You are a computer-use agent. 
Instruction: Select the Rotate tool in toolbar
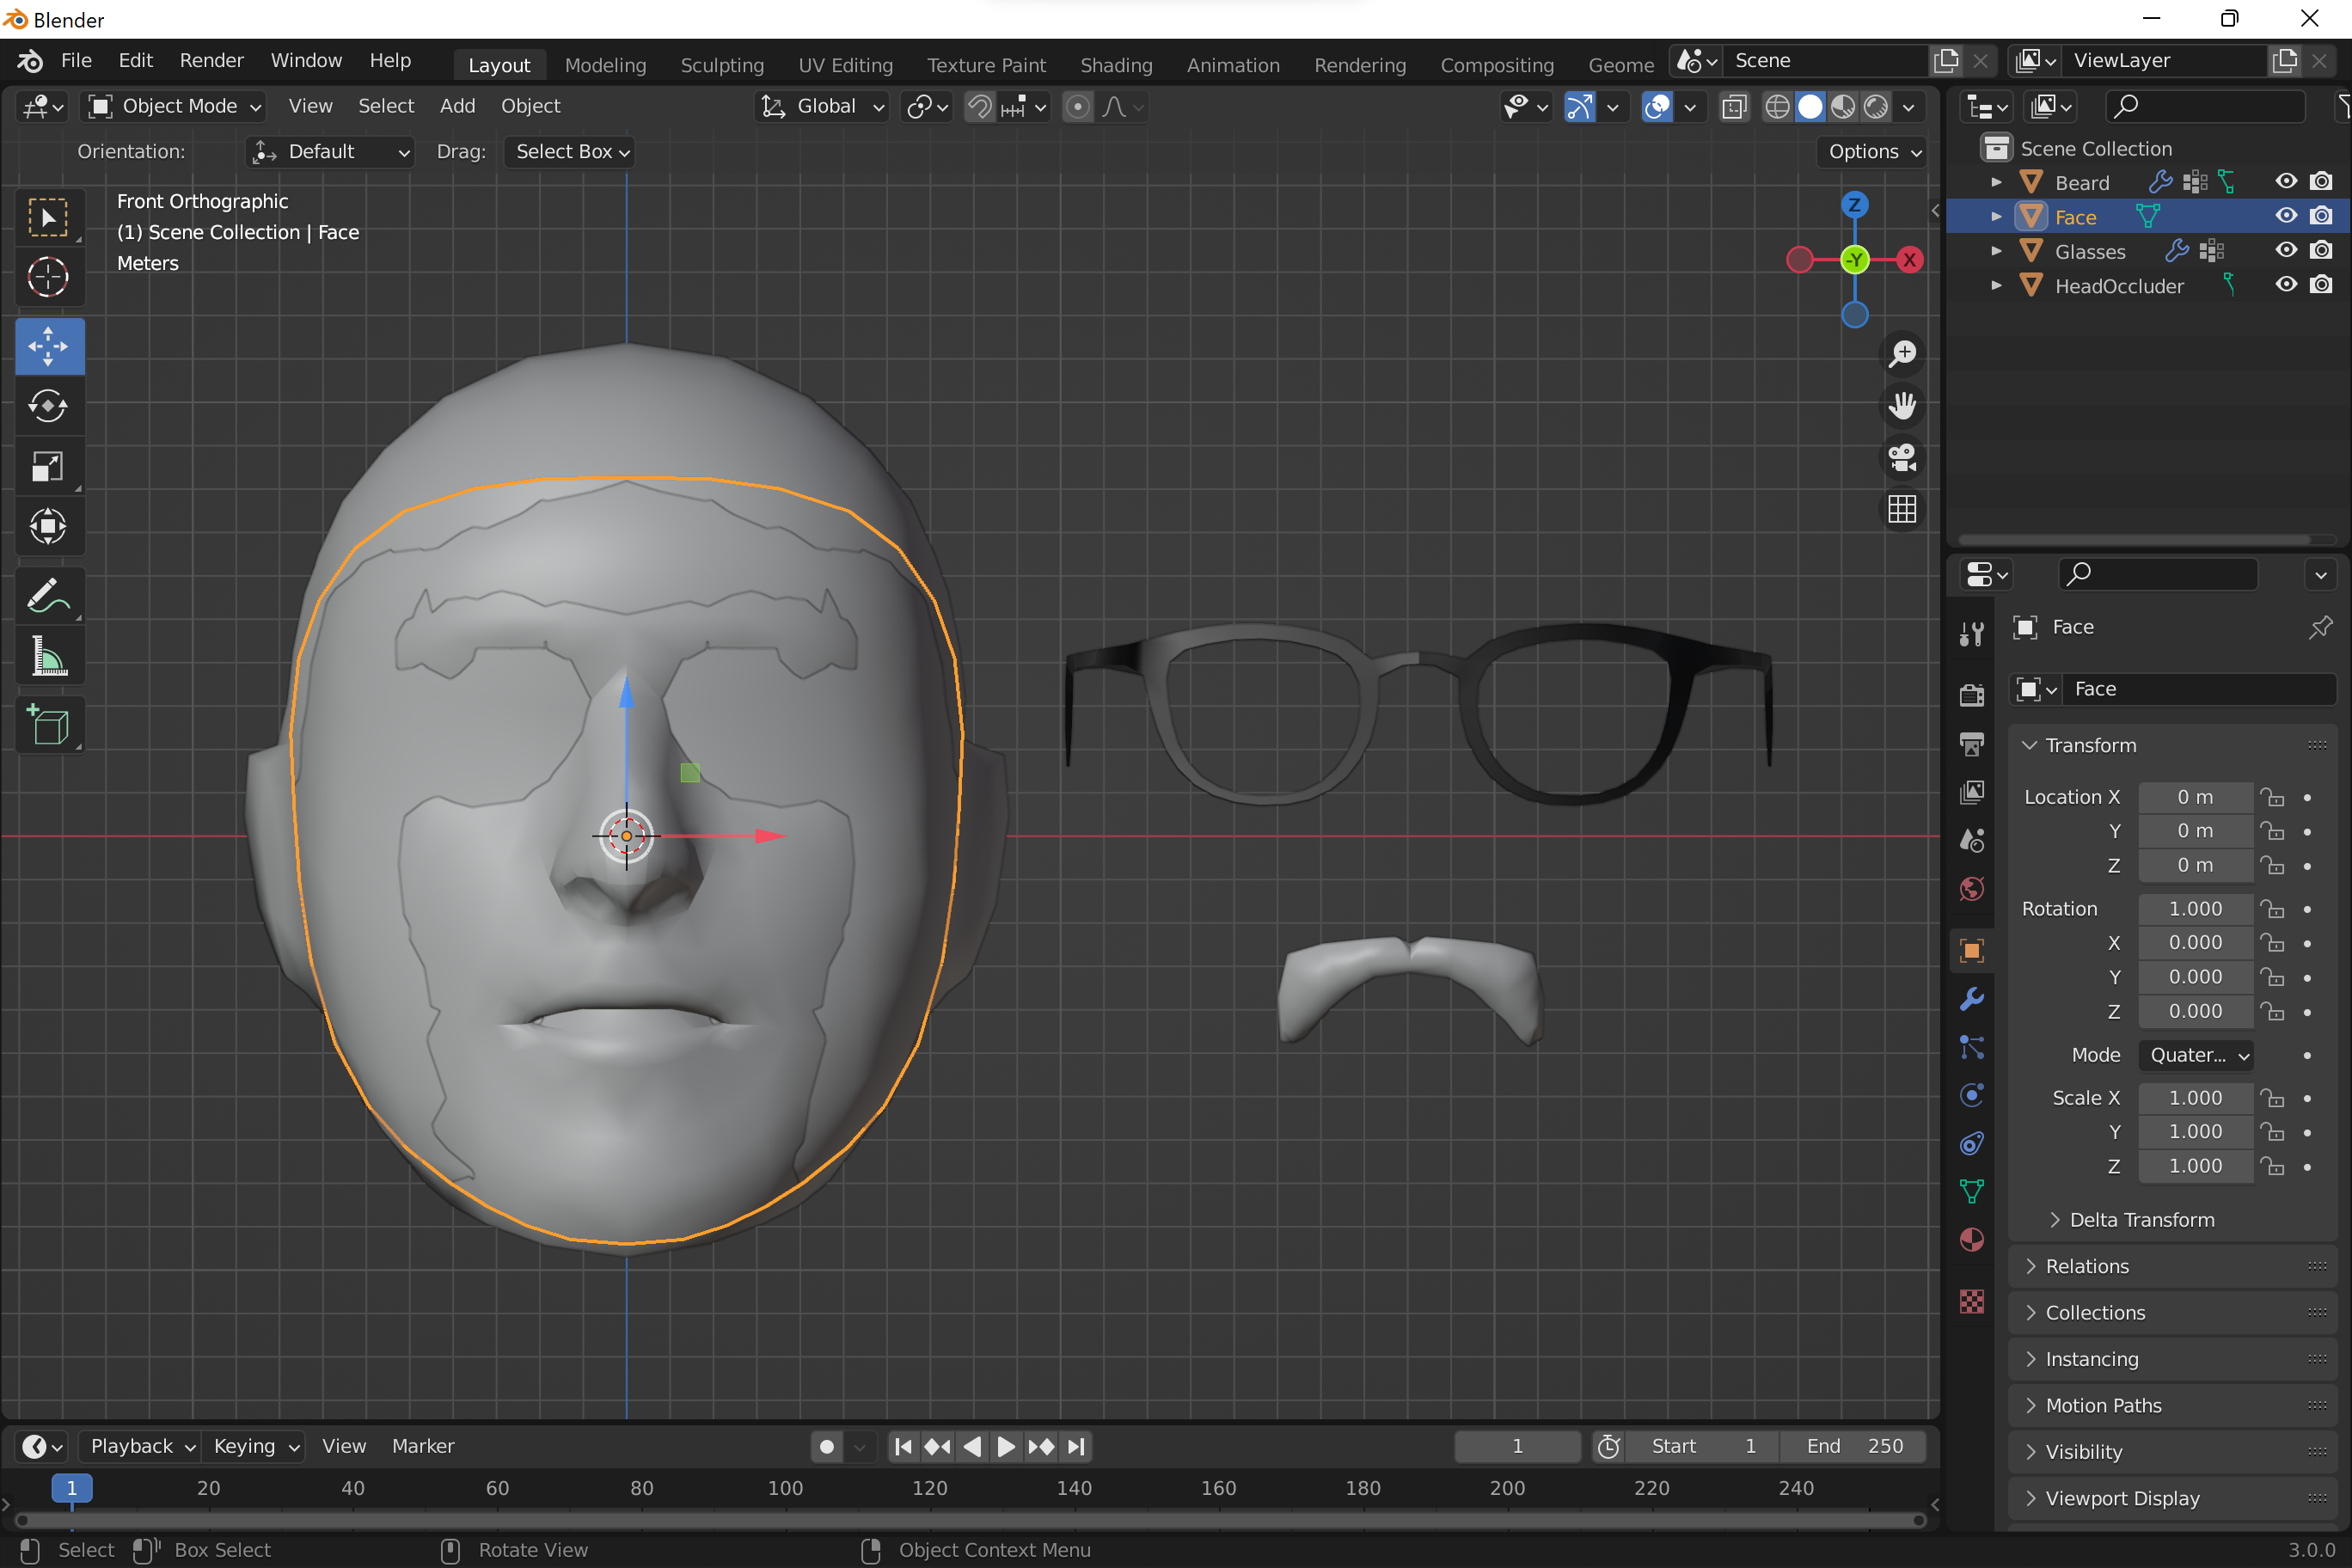tap(48, 406)
